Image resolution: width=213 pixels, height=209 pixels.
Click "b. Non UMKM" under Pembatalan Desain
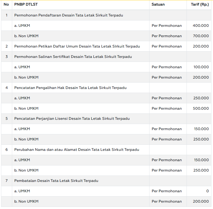click(26, 201)
